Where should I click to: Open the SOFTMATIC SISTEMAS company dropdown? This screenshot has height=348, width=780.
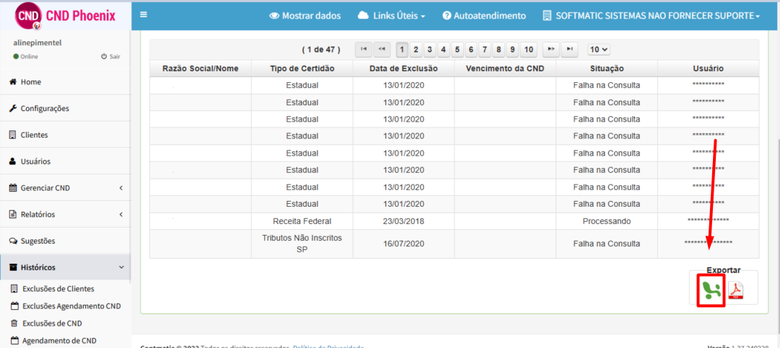(x=651, y=16)
